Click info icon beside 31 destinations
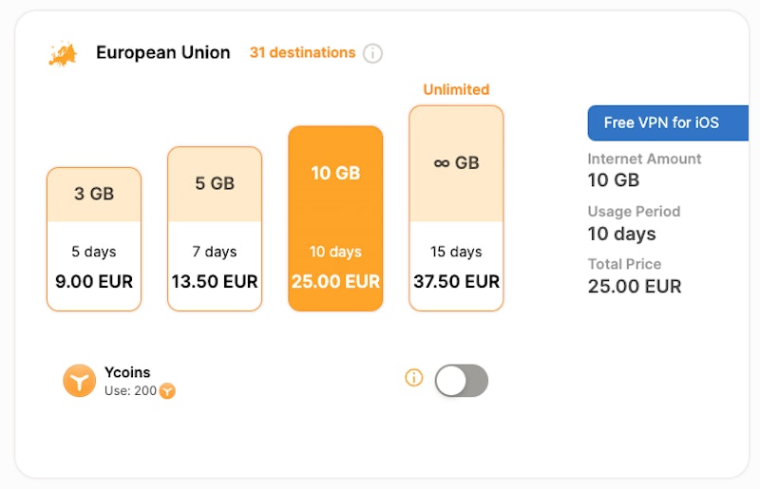760x489 pixels. pyautogui.click(x=373, y=53)
